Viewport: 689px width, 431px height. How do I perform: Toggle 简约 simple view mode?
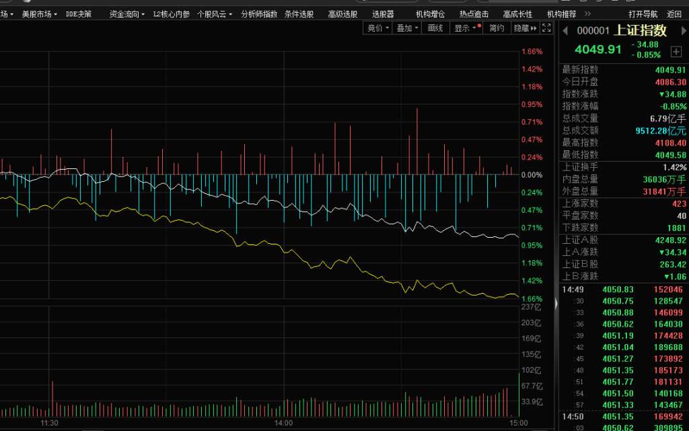tap(497, 28)
